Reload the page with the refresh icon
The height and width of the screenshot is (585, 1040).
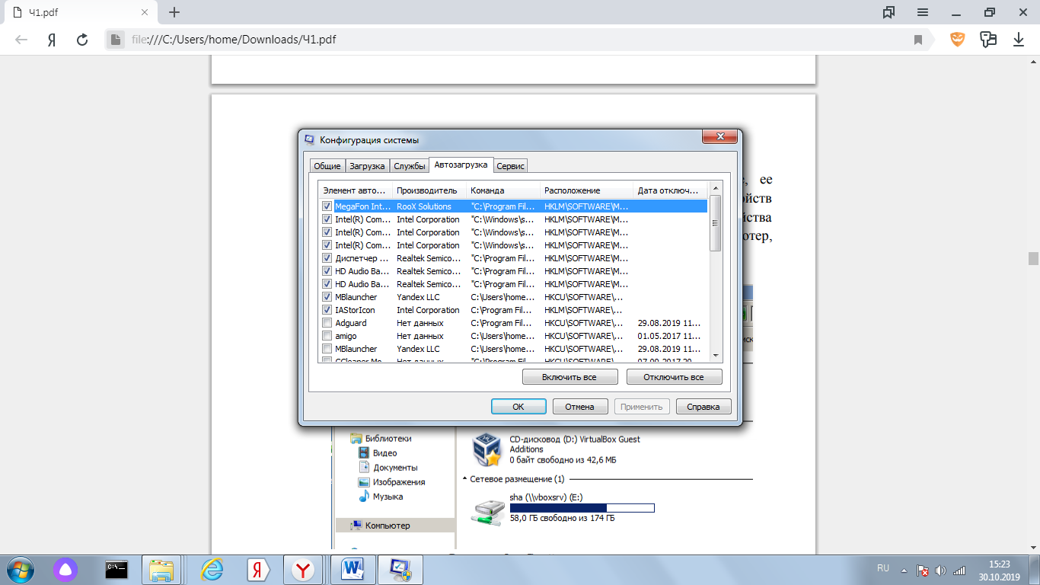tap(82, 40)
